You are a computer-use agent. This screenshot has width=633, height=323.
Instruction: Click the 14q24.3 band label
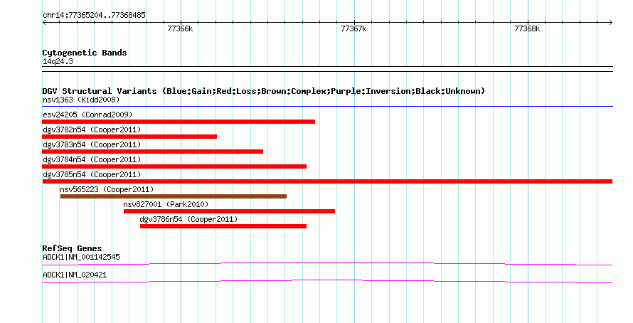(x=58, y=61)
